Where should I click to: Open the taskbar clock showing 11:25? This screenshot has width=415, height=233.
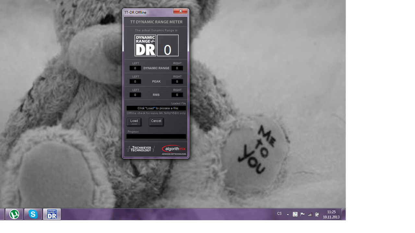(x=331, y=214)
